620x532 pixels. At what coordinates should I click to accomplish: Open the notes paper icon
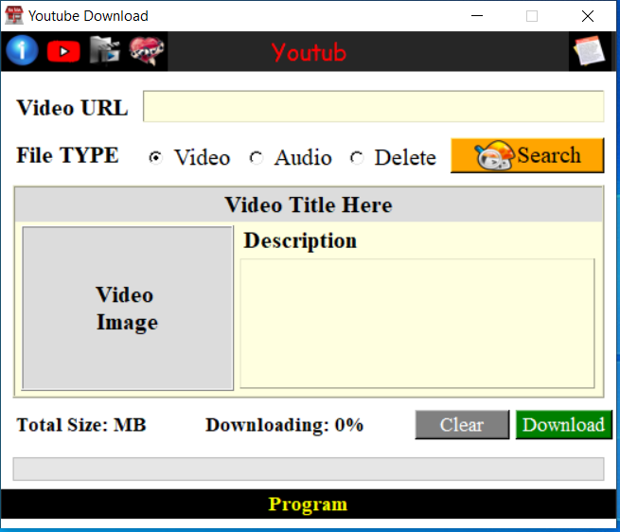click(589, 50)
